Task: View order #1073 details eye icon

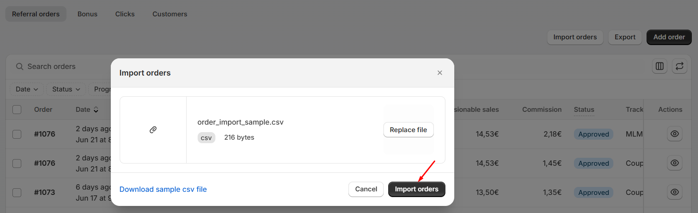Action: pyautogui.click(x=675, y=192)
